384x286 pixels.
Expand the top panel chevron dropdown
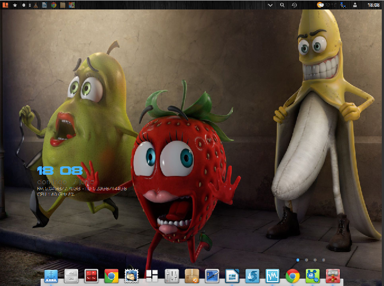click(x=270, y=4)
